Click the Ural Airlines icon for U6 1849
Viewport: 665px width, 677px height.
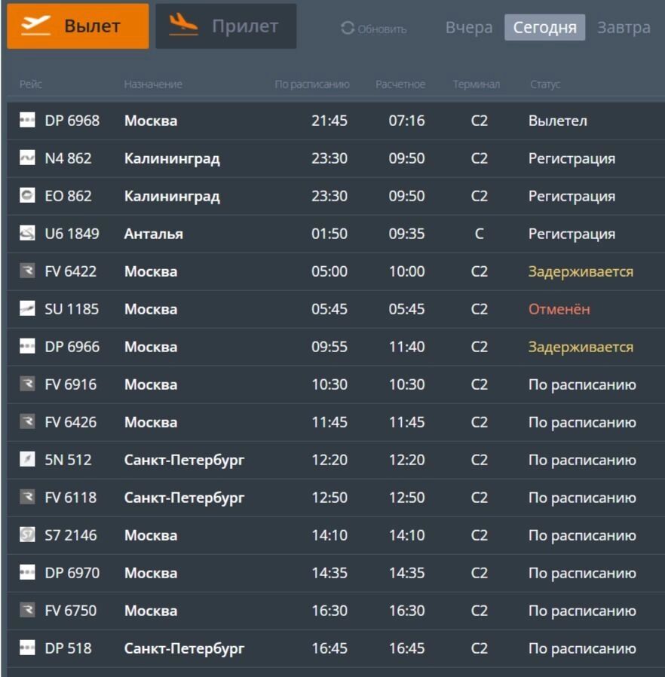coord(27,234)
